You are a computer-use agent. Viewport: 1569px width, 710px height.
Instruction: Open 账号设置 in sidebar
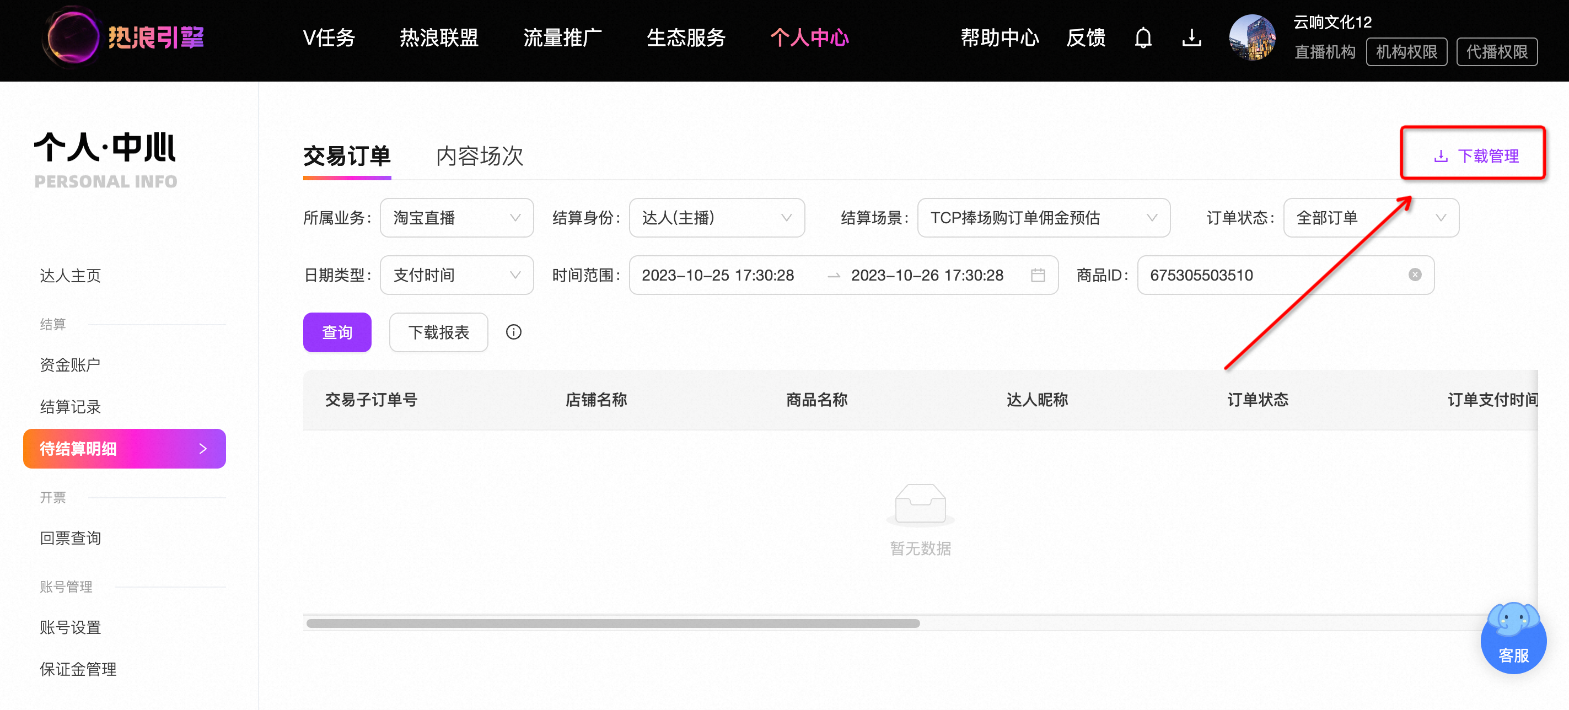tap(70, 627)
